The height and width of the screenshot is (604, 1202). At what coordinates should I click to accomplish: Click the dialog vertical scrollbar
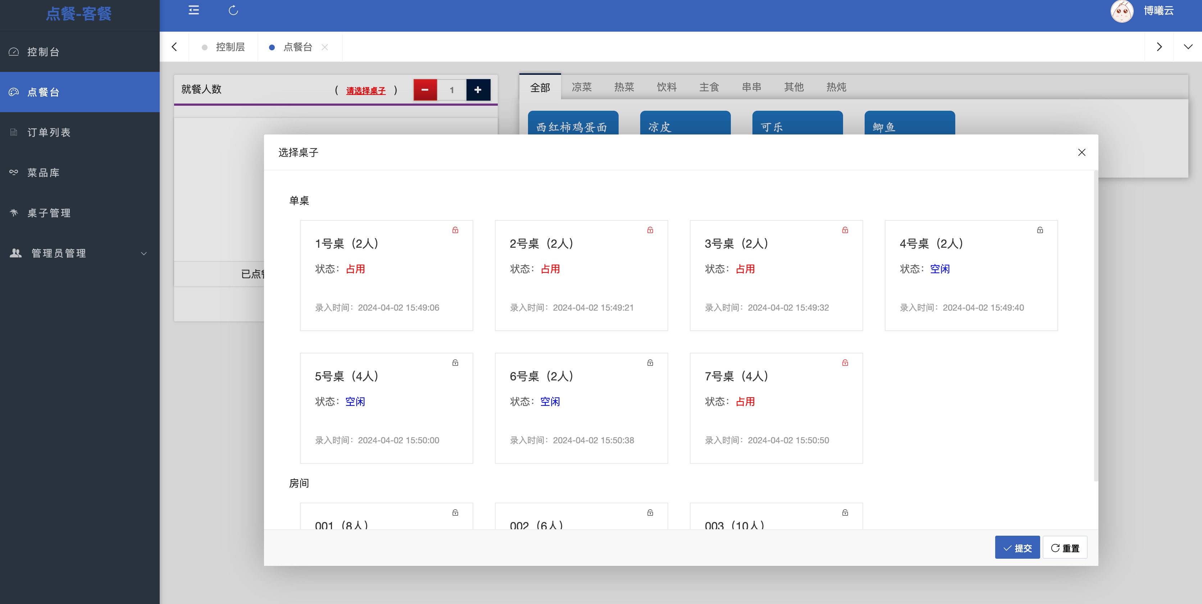[1096, 326]
